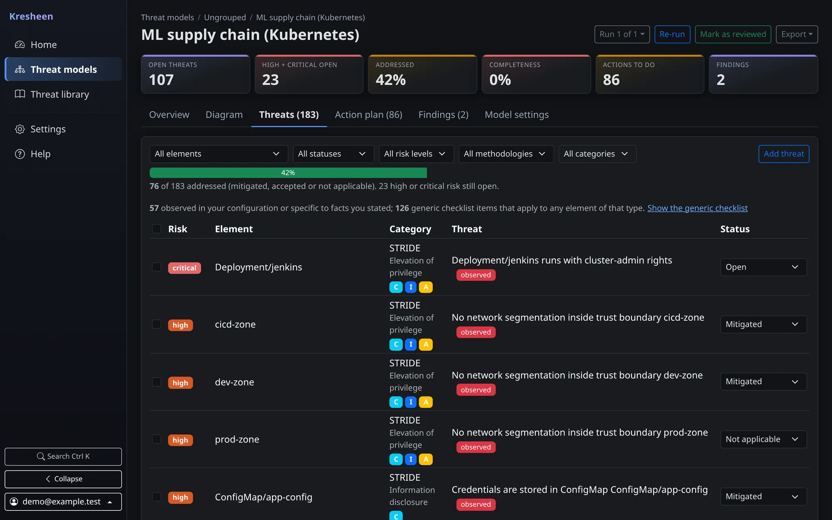This screenshot has width=832, height=520.
Task: Click the critical risk badge
Action: point(184,268)
